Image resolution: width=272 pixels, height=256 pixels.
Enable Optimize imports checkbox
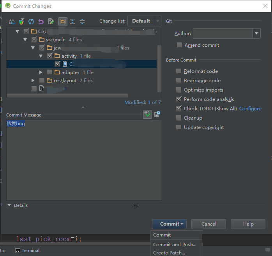pyautogui.click(x=179, y=90)
